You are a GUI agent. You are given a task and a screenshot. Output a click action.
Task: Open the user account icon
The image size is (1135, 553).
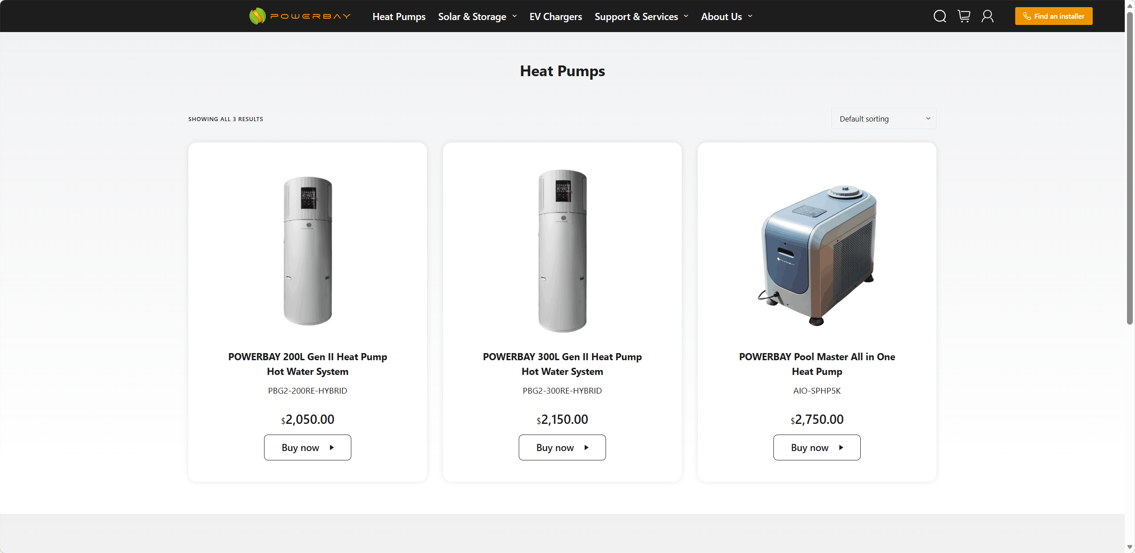988,16
